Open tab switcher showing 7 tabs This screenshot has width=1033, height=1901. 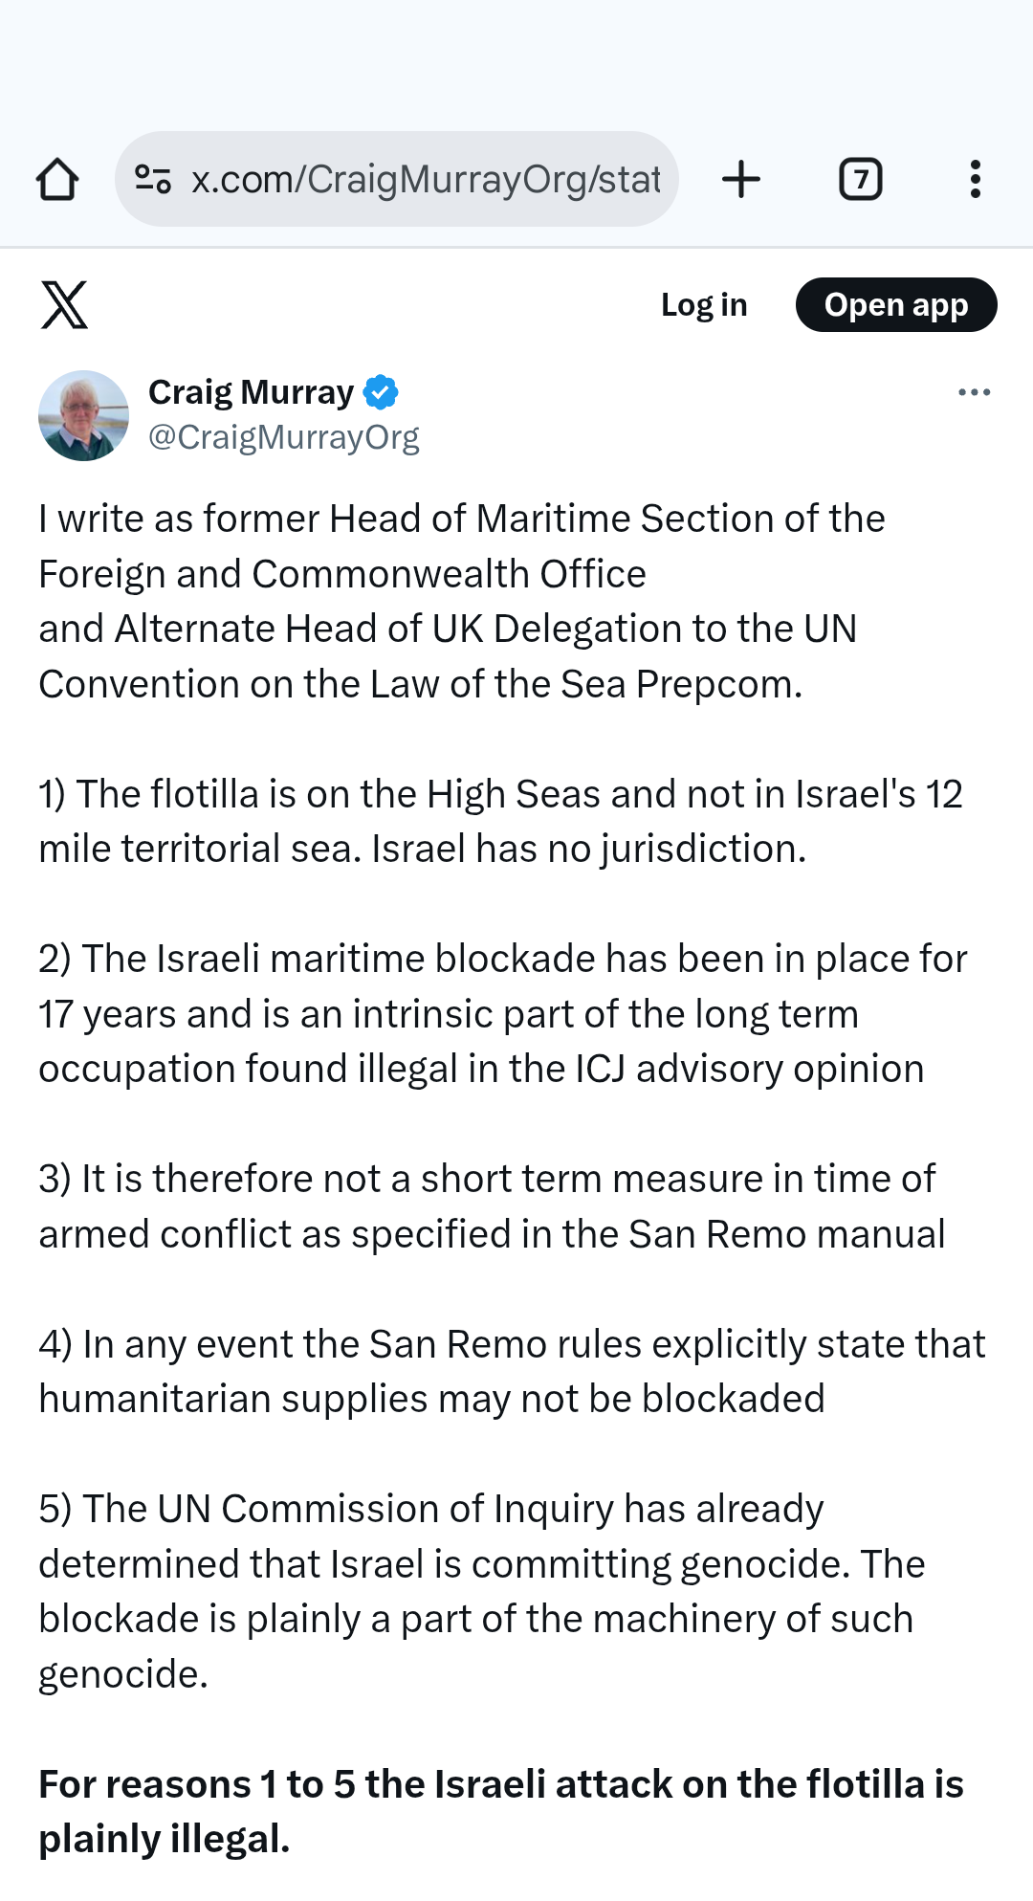coord(860,179)
